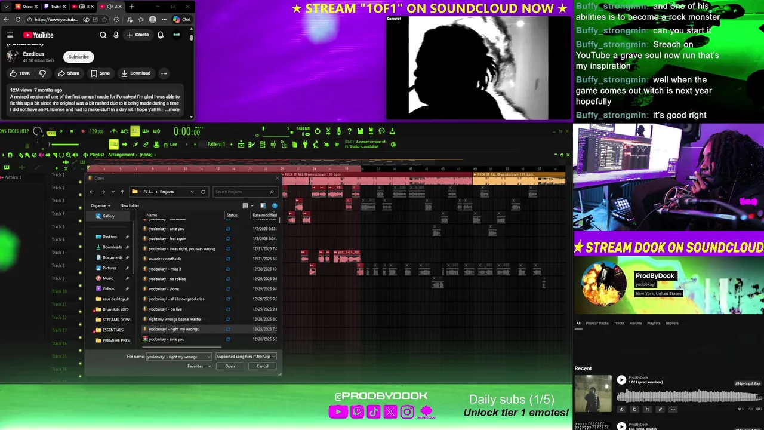Screen dimensions: 764x430
Task: Select the pink mute tool in playlist
Action: (41, 155)
